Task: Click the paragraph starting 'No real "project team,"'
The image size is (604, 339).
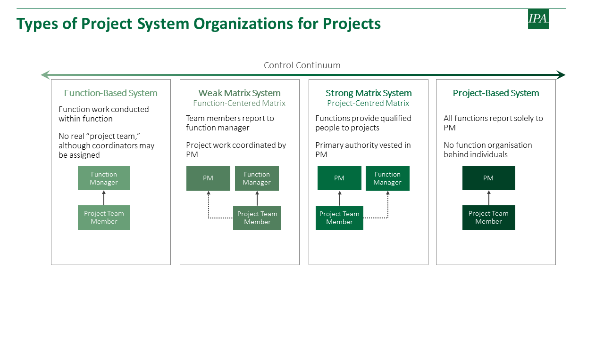Action: 107,145
